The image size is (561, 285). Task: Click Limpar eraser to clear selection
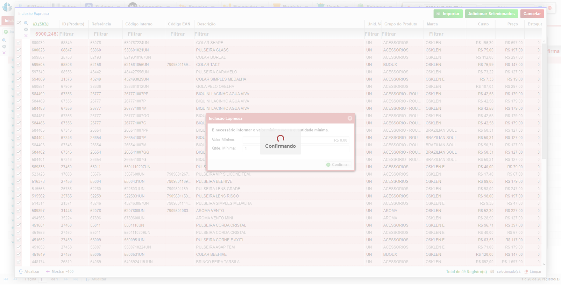tap(533, 272)
